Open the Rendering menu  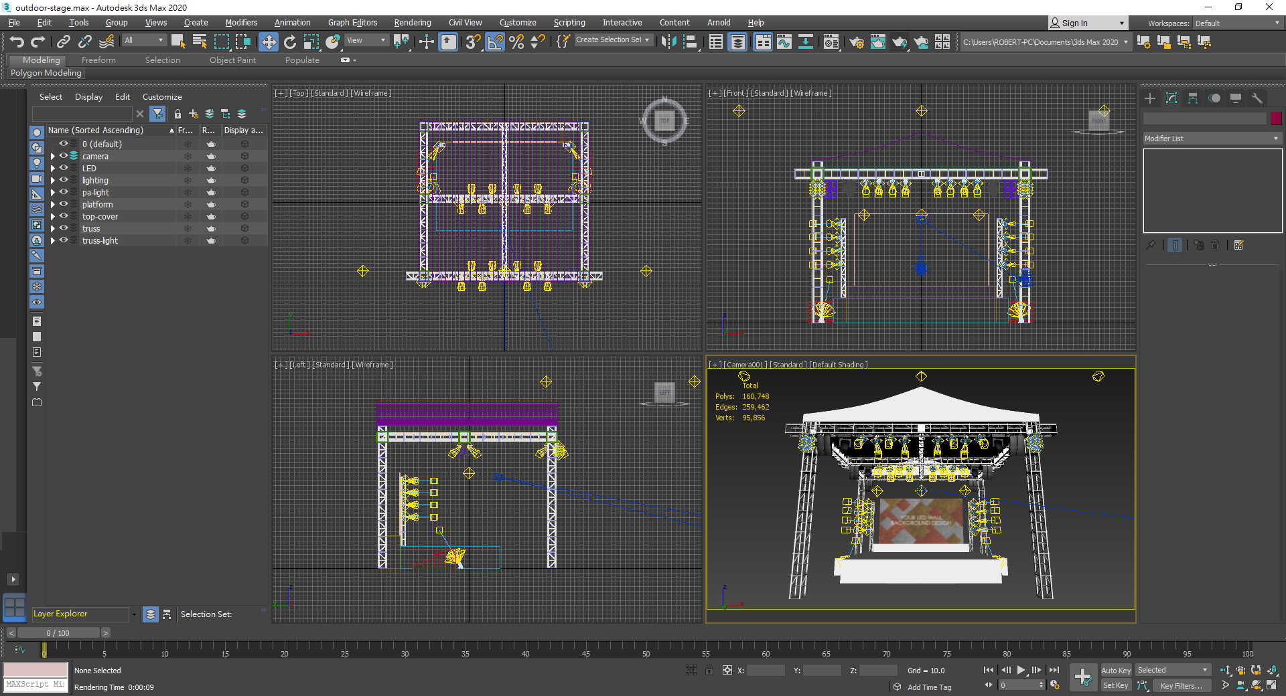pos(412,23)
